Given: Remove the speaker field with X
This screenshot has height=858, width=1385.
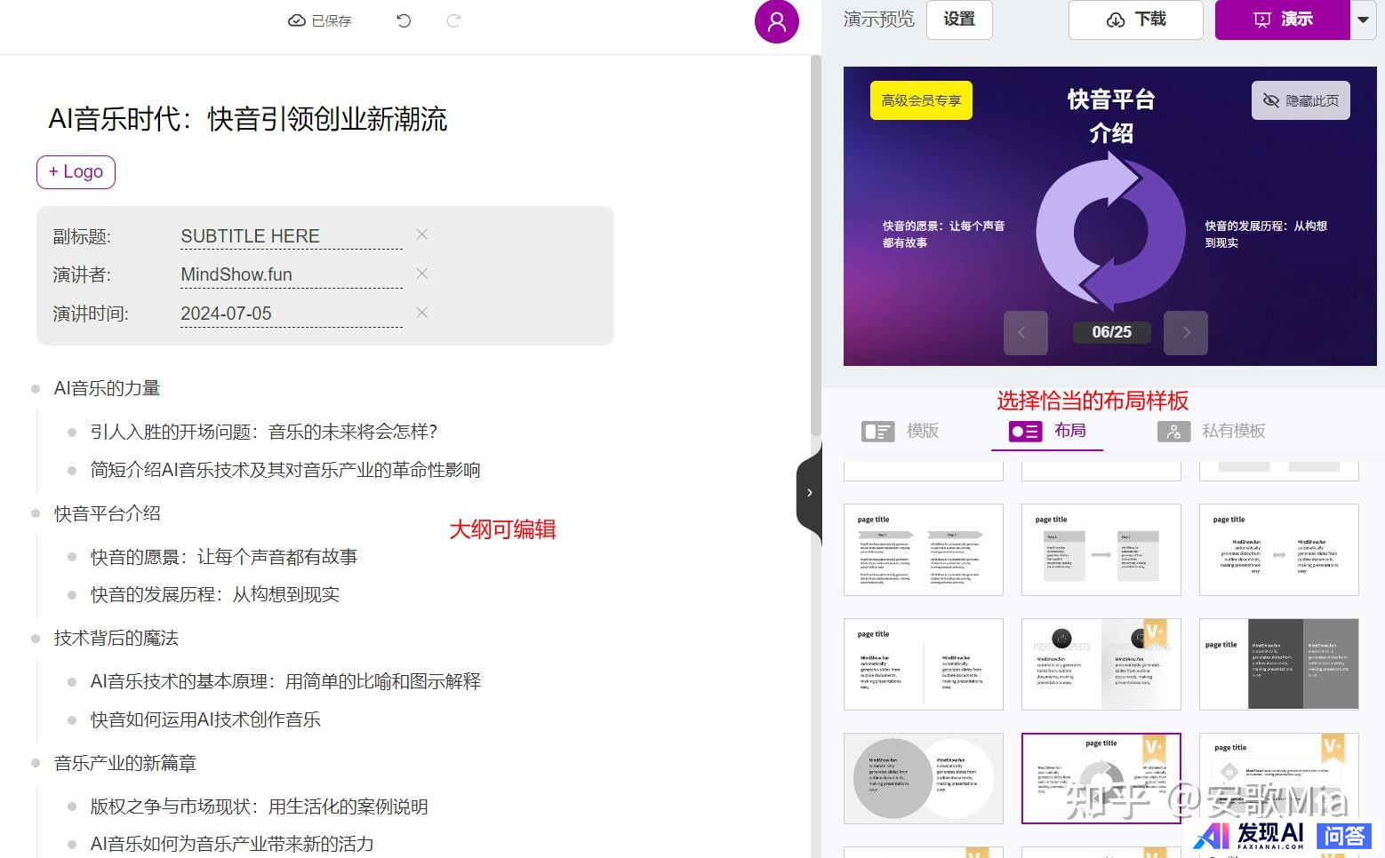Looking at the screenshot, I should pos(422,274).
